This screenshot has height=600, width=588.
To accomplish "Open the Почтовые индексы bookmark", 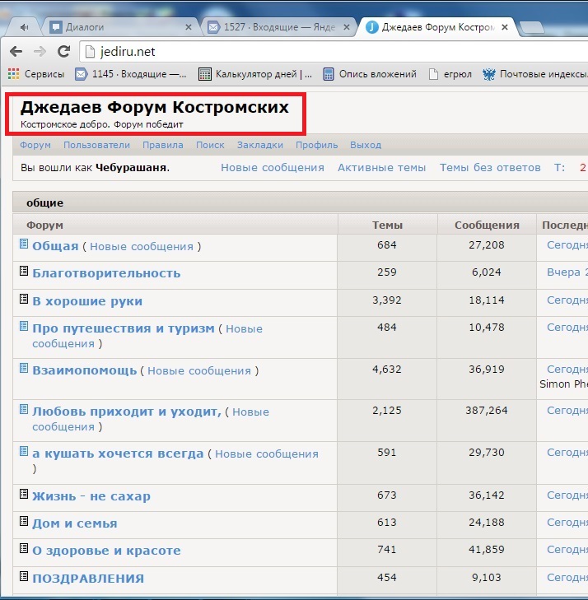I will (535, 74).
